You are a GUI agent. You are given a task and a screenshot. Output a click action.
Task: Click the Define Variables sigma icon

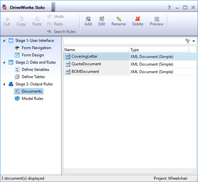pyautogui.click(x=17, y=70)
